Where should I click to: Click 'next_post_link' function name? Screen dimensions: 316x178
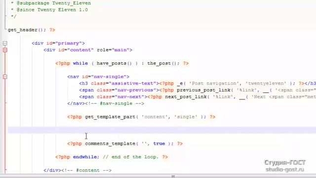(x=186, y=97)
